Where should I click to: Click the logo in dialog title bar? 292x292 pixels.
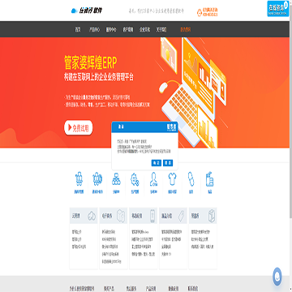tap(171, 127)
